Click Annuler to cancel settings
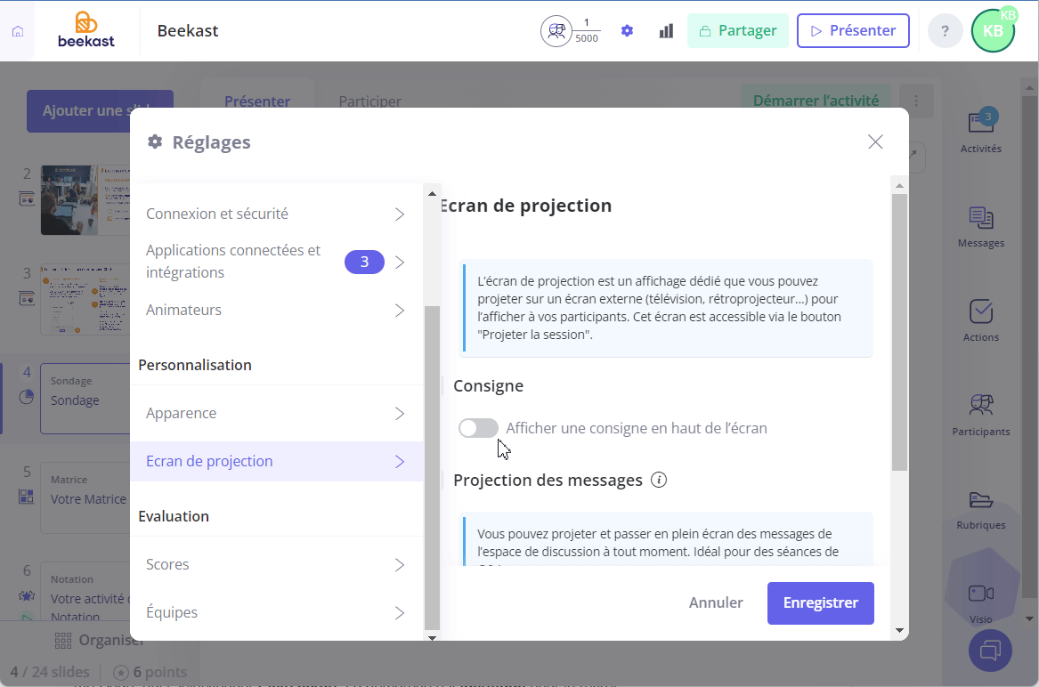 (x=716, y=602)
